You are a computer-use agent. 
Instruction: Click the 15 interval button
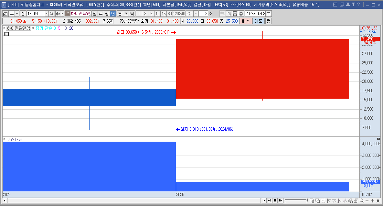click(164, 14)
